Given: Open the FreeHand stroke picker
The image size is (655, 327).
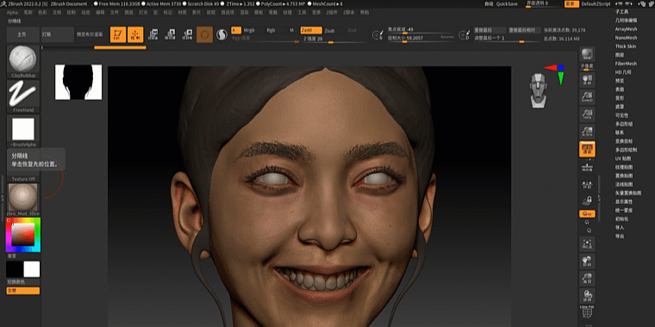Looking at the screenshot, I should [23, 94].
